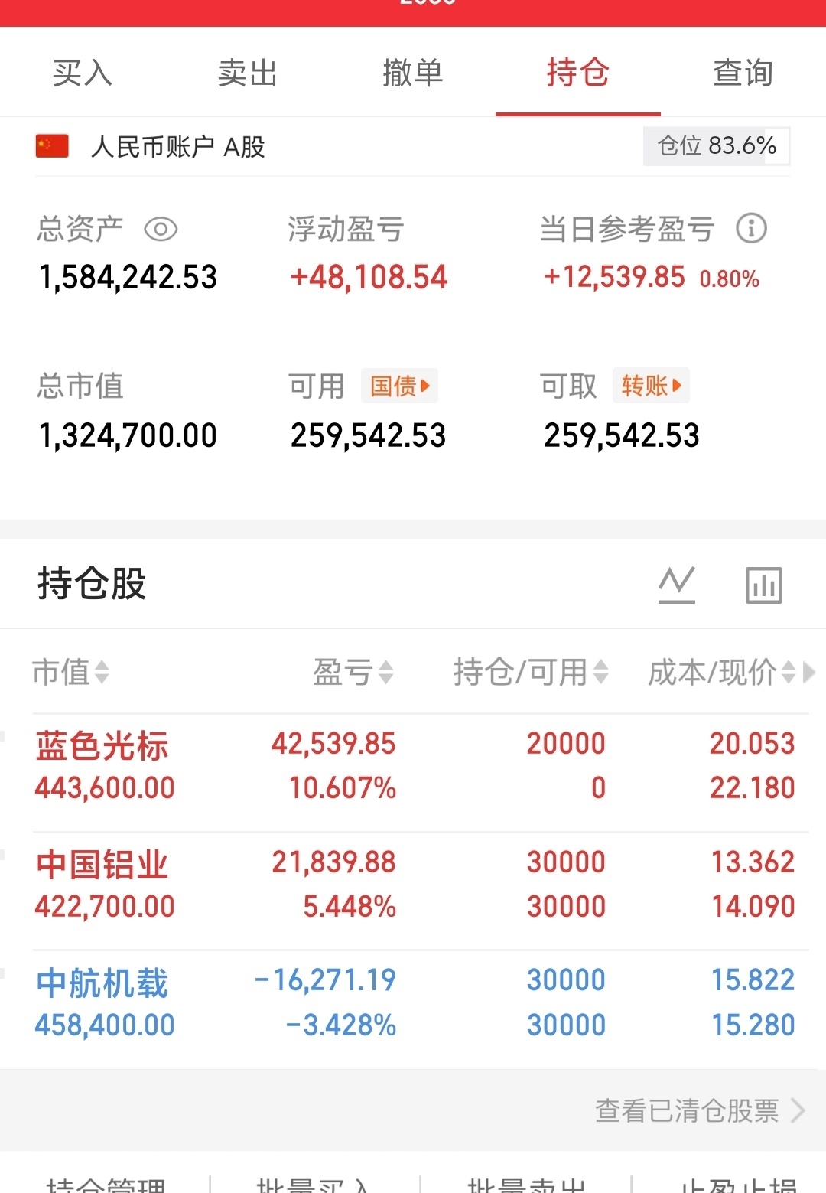Image resolution: width=826 pixels, height=1193 pixels.
Task: Sort holdings by 市值 column
Action: click(x=70, y=672)
